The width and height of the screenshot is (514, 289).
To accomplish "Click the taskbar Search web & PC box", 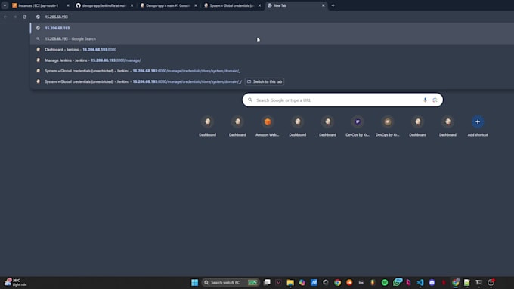I will tap(231, 282).
